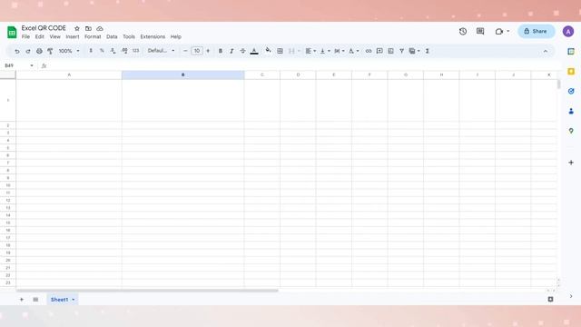The height and width of the screenshot is (327, 581).
Task: Open the text wrapping dropdown
Action: 339,51
